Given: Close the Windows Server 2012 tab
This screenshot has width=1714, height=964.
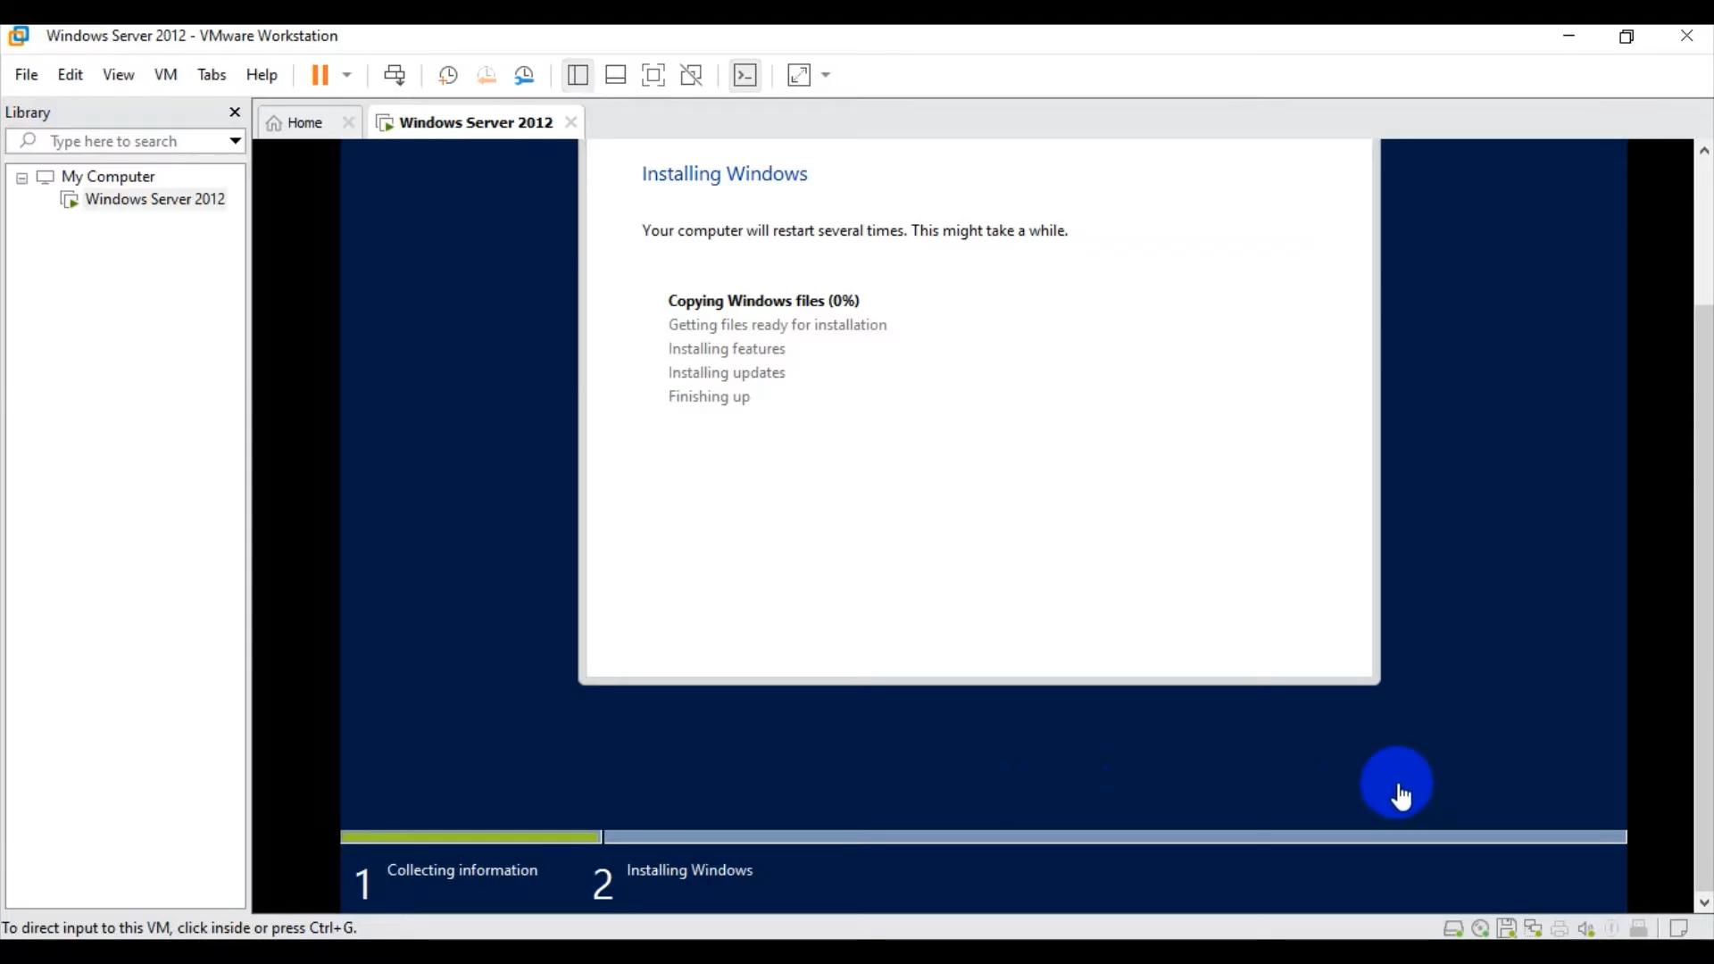Looking at the screenshot, I should point(571,122).
